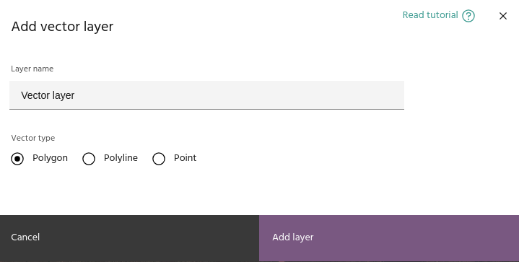The height and width of the screenshot is (262, 519).
Task: Select the Polyline radio button
Action: coord(89,159)
